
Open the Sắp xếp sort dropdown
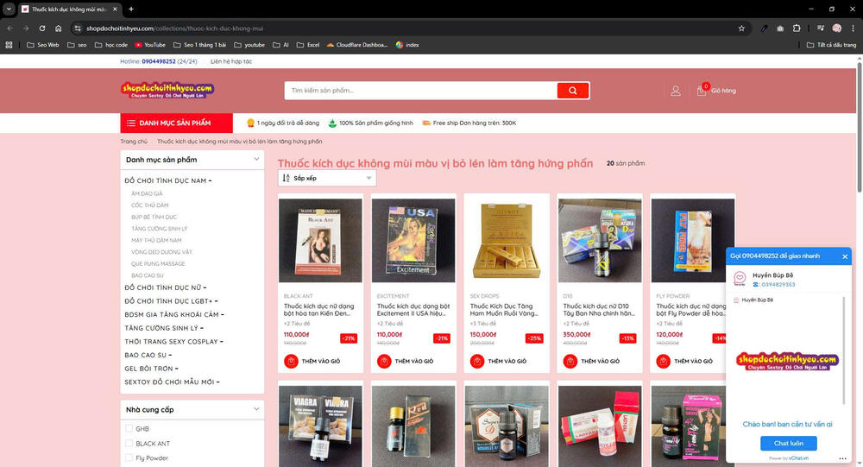coord(327,178)
